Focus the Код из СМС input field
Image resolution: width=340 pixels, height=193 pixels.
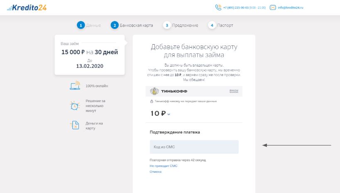click(x=194, y=147)
